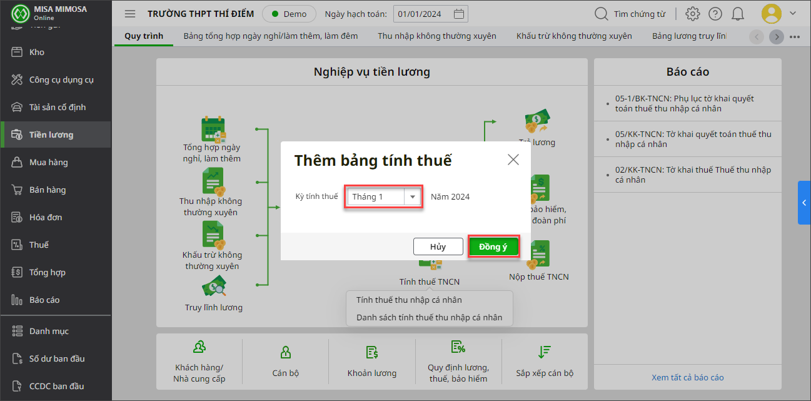Click Hủy button

tap(438, 246)
